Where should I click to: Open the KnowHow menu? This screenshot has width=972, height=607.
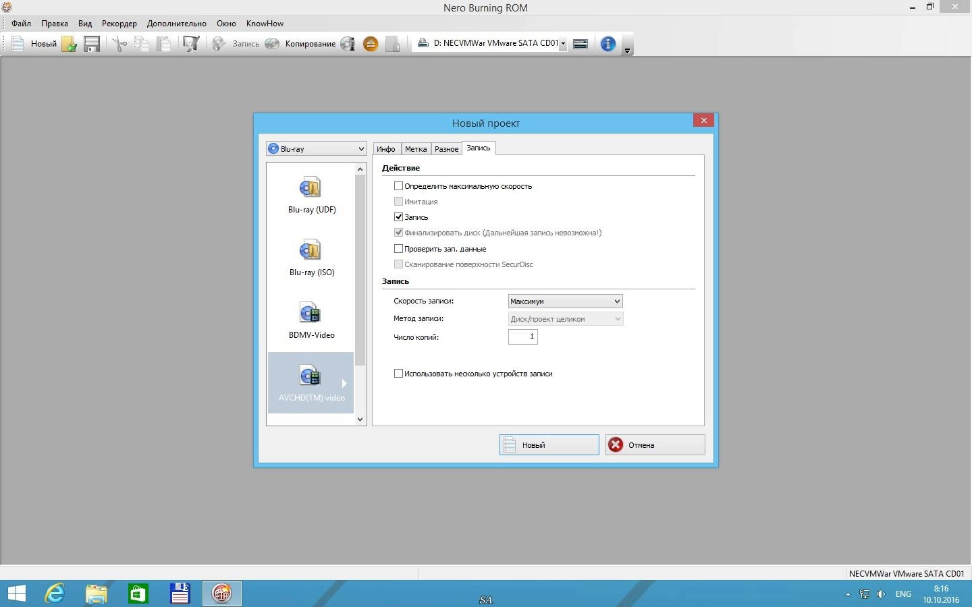(265, 23)
